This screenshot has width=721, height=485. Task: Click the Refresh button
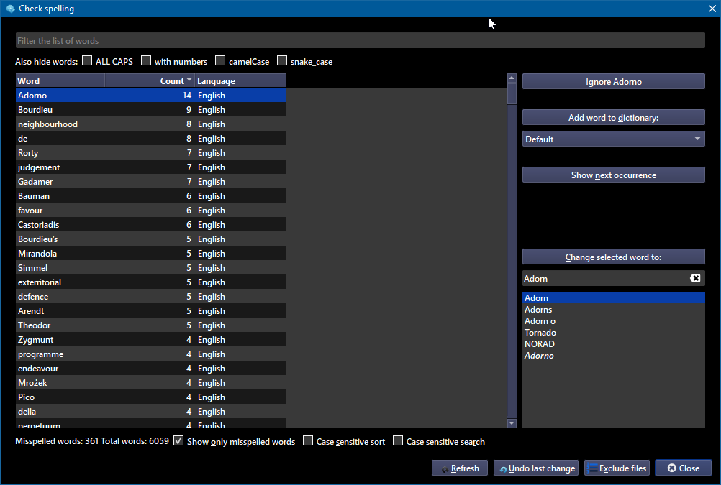(460, 468)
